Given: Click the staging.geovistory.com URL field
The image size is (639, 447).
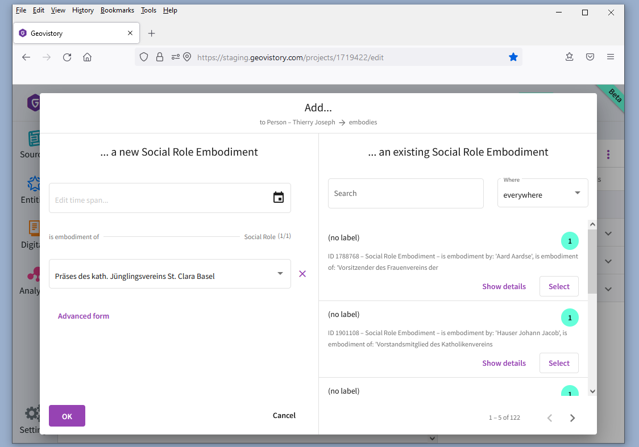Looking at the screenshot, I should point(290,57).
